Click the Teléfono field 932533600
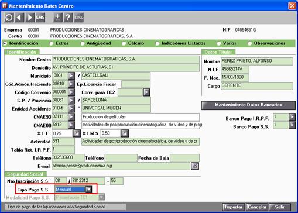Viewport: 298px width, 213px height. pyautogui.click(x=68, y=158)
